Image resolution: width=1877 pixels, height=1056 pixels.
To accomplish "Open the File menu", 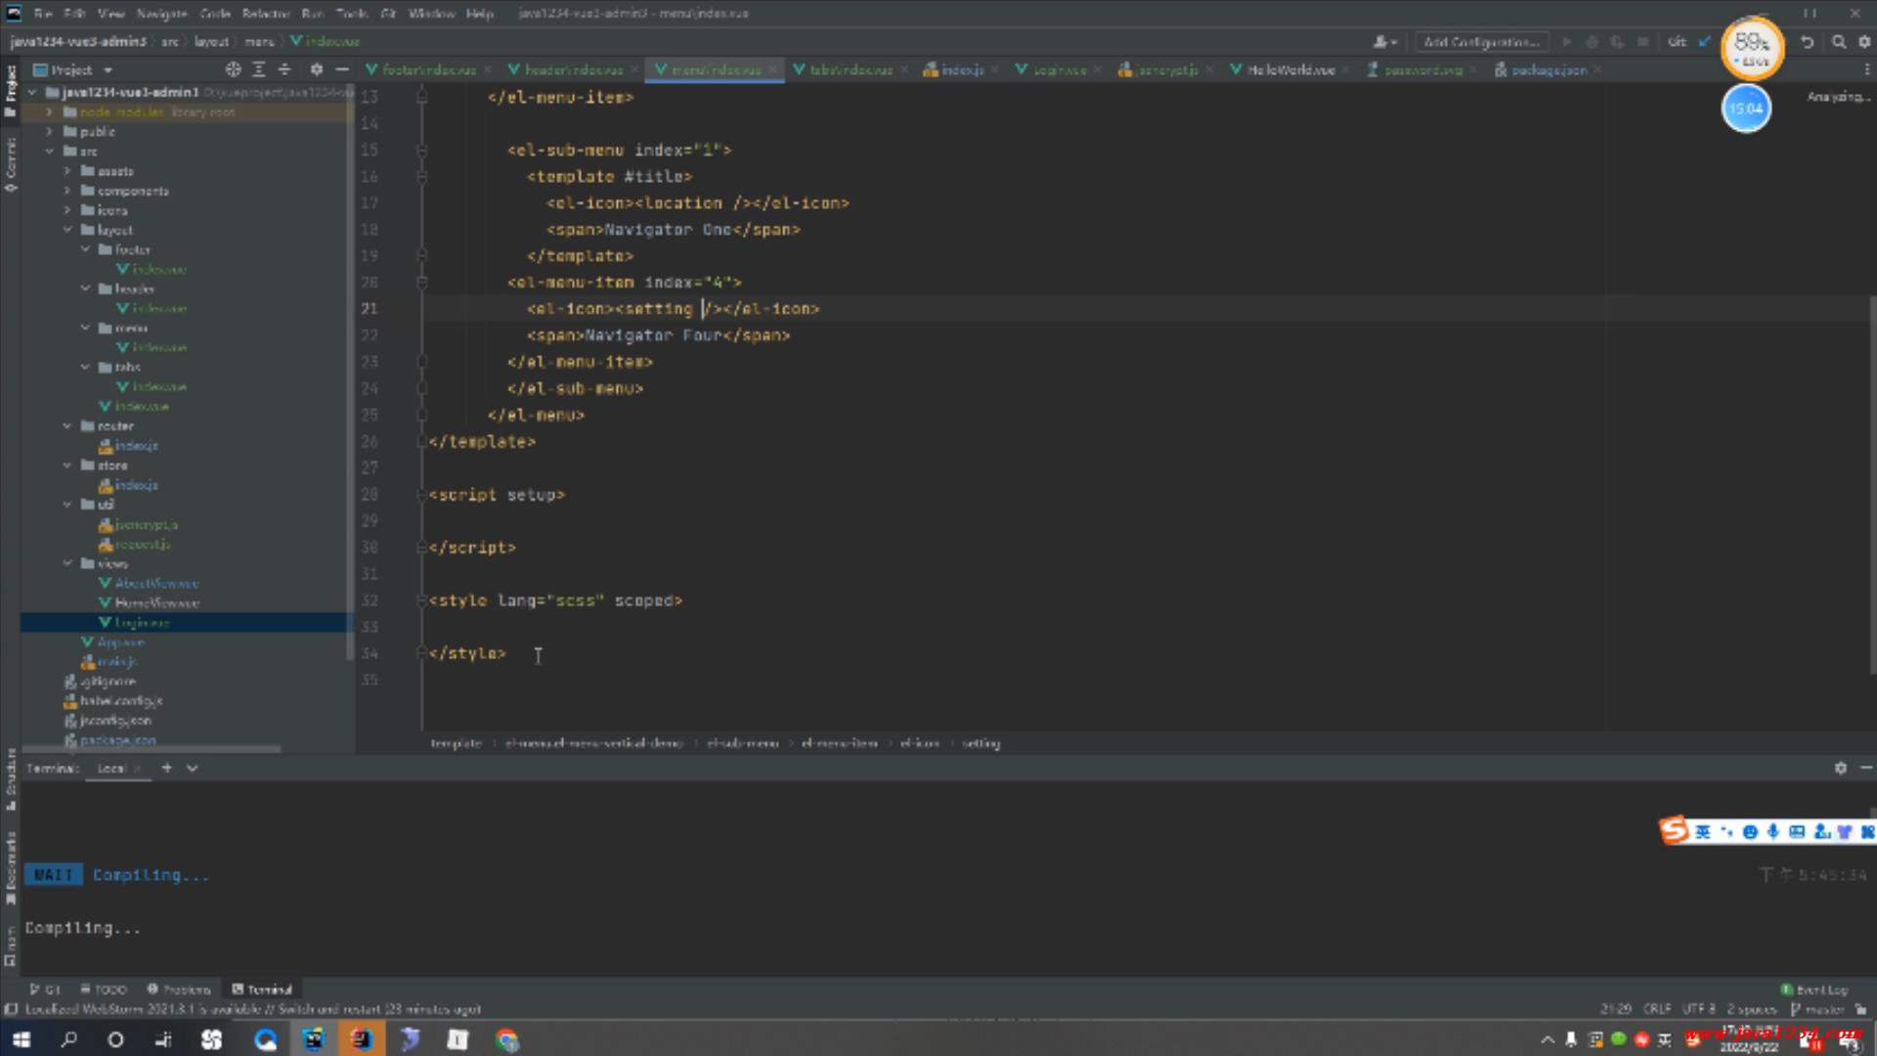I will (x=43, y=13).
